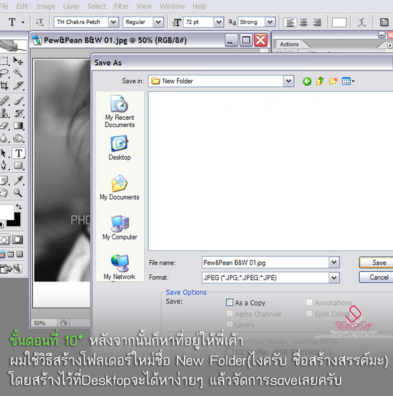Open the text color swatch
This screenshot has height=396, width=393.
coord(339,22)
